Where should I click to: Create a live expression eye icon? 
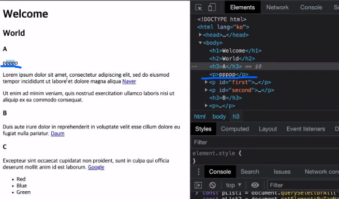pyautogui.click(x=255, y=185)
